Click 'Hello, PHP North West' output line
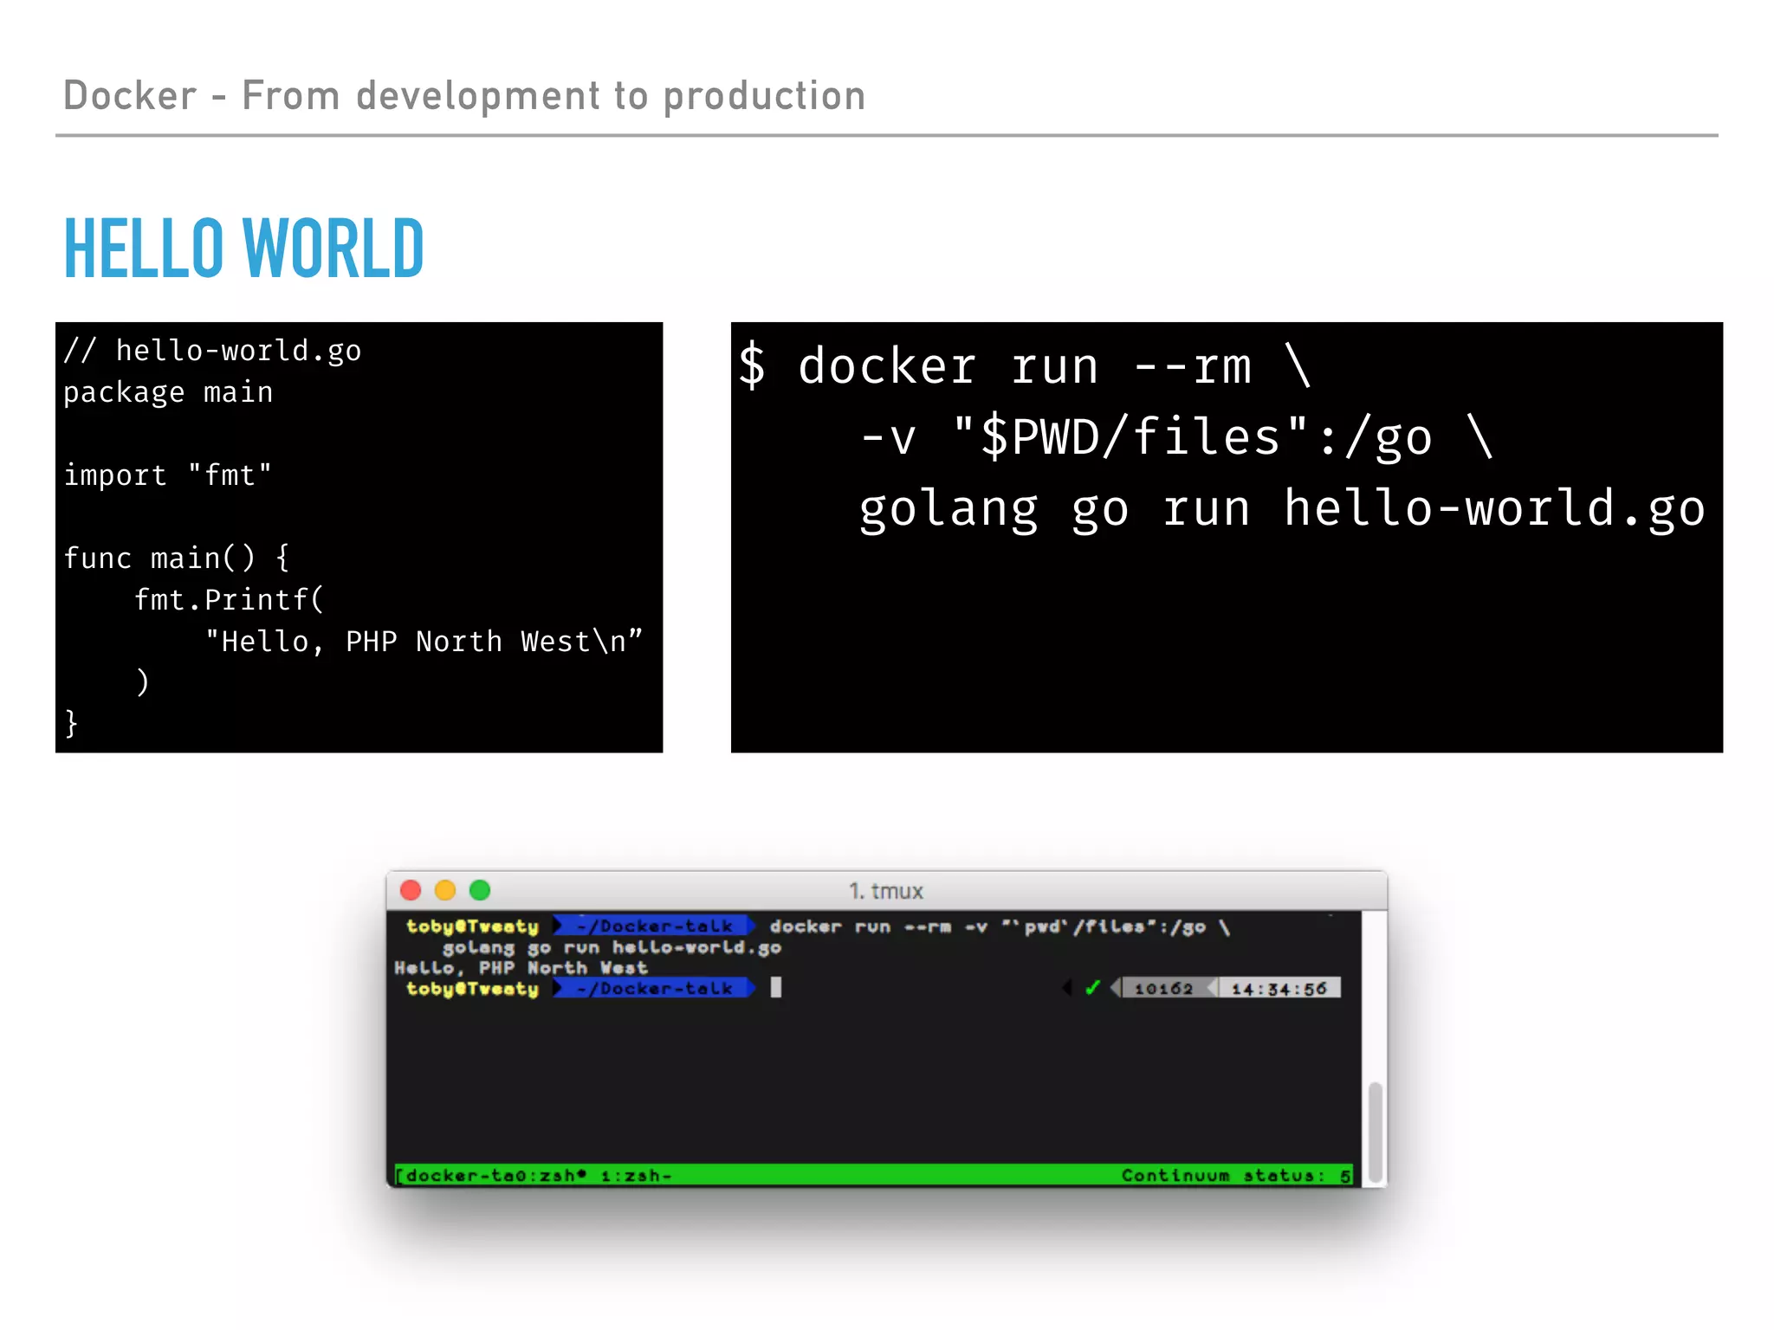The width and height of the screenshot is (1774, 1330). coord(521,968)
